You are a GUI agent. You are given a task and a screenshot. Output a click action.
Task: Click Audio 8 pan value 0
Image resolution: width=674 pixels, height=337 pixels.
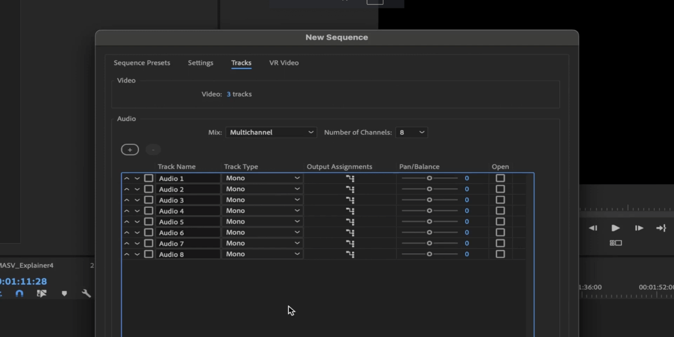click(467, 254)
